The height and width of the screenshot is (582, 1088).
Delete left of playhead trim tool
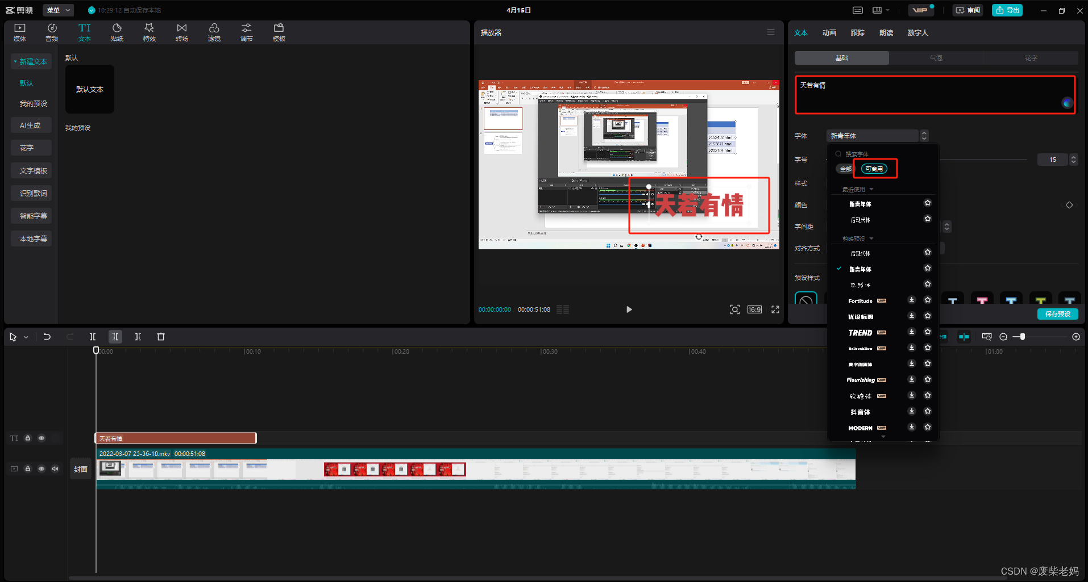pyautogui.click(x=115, y=337)
